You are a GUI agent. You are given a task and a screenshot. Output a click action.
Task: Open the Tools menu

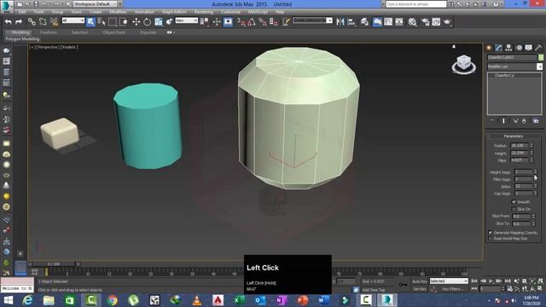[x=39, y=12]
